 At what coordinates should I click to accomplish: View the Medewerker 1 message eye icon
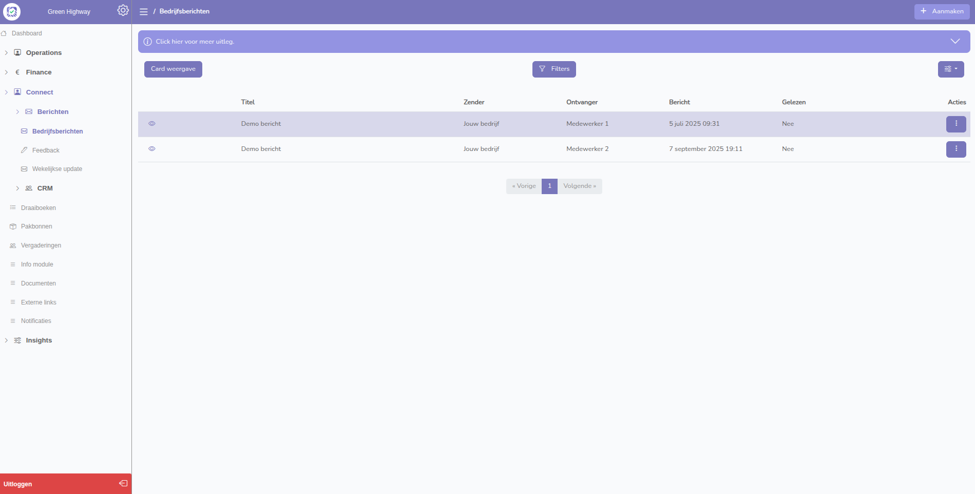click(x=152, y=124)
